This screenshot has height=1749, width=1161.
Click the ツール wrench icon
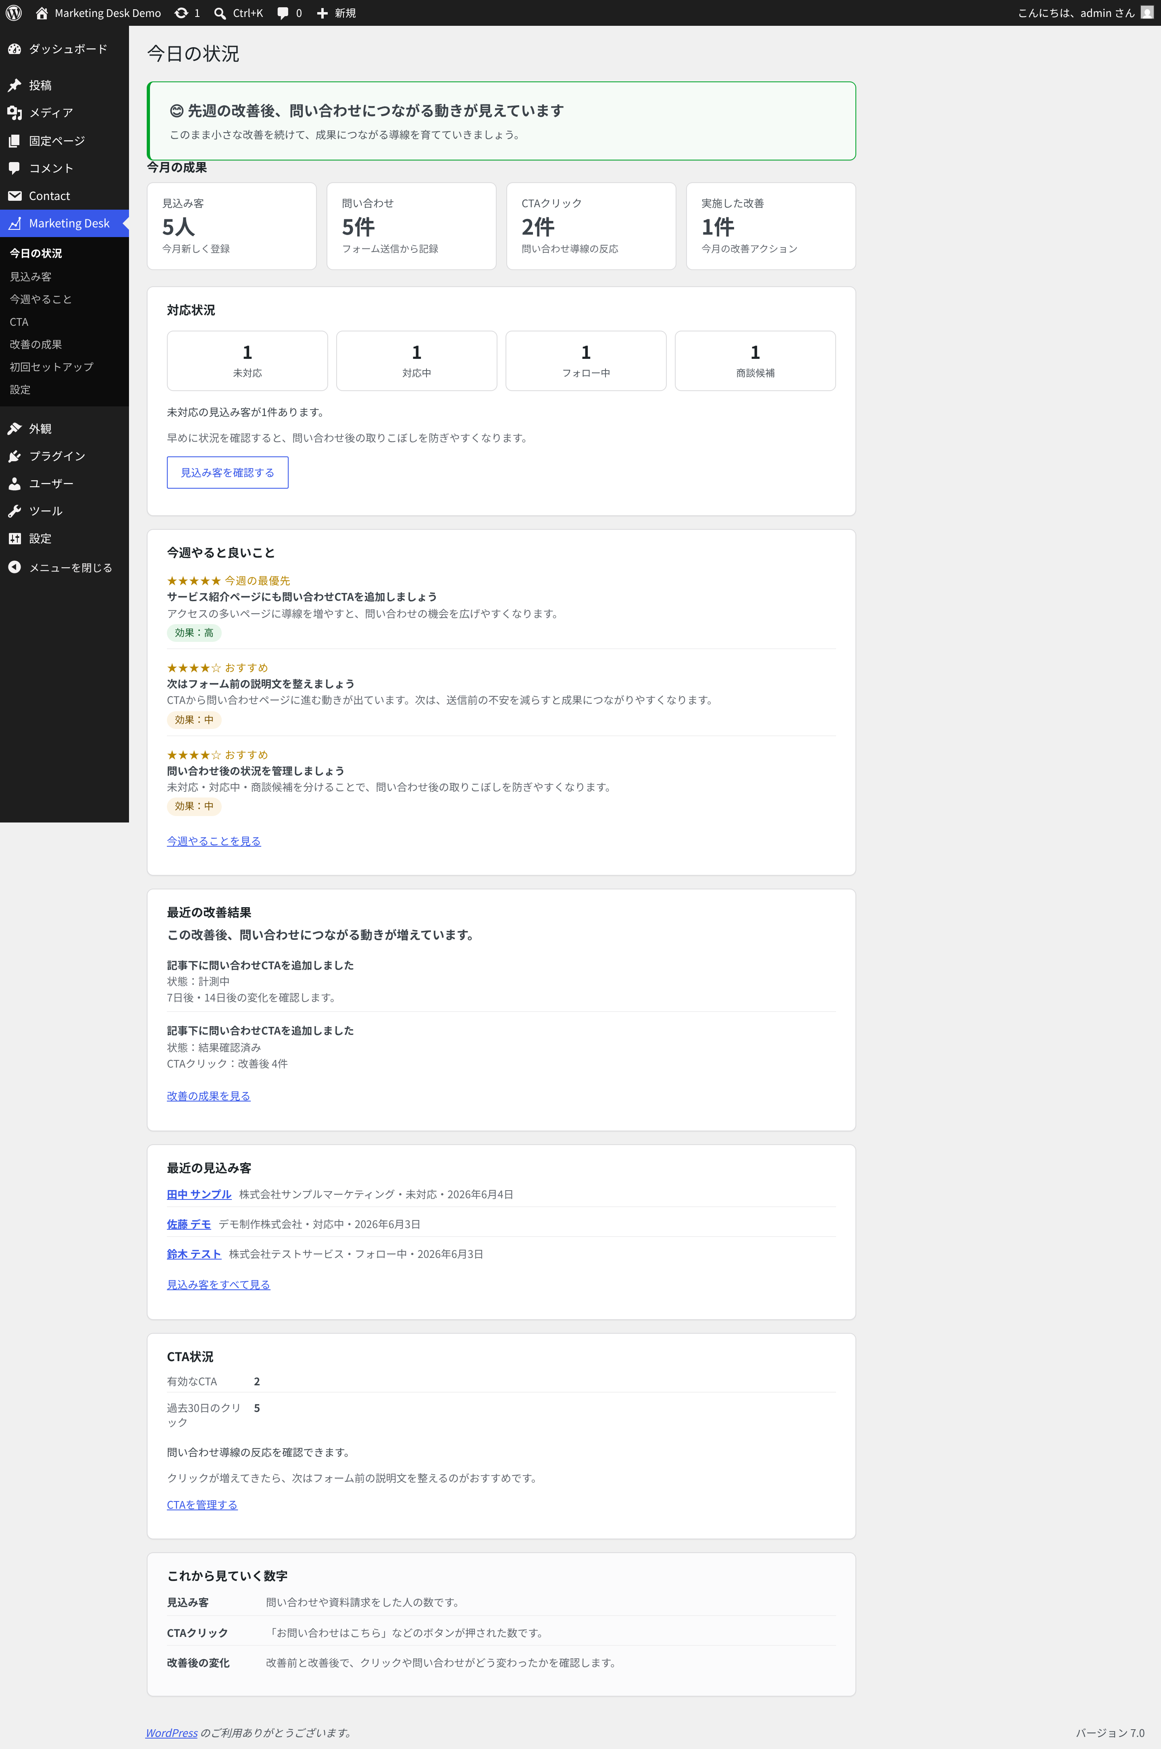point(15,511)
